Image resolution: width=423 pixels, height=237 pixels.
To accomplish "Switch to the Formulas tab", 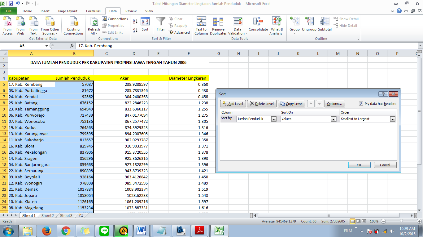I will pyautogui.click(x=93, y=11).
